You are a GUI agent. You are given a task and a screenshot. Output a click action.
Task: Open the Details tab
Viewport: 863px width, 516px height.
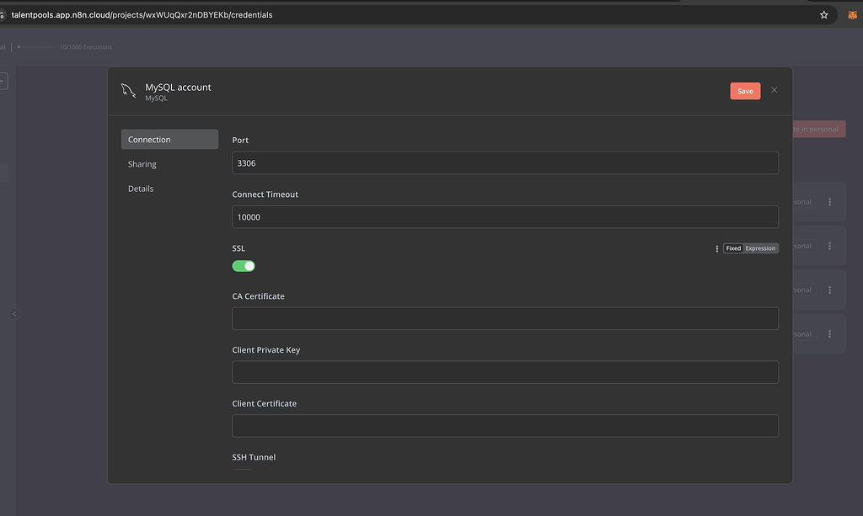pyautogui.click(x=141, y=189)
